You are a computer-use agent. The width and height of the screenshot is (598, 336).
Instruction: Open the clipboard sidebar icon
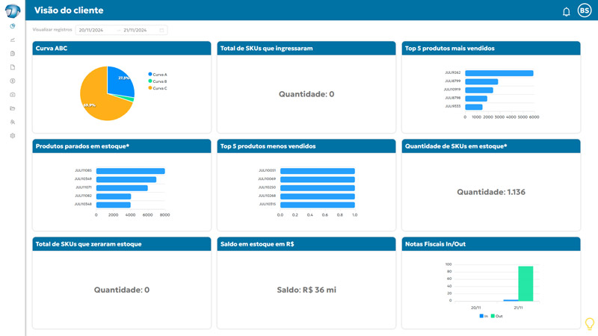13,54
